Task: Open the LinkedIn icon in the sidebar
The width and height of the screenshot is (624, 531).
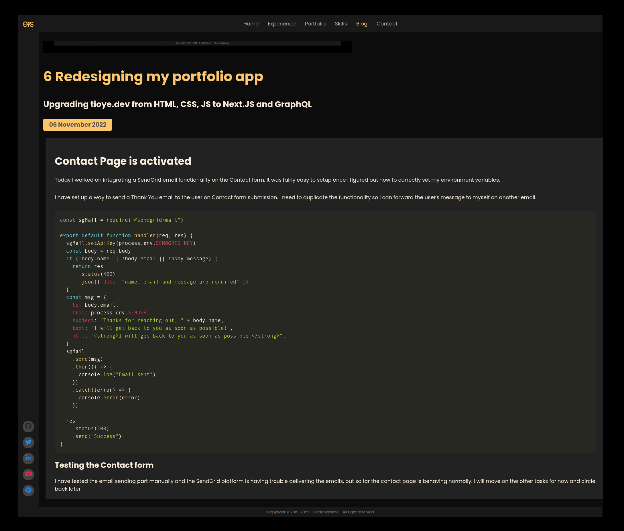Action: 28,459
